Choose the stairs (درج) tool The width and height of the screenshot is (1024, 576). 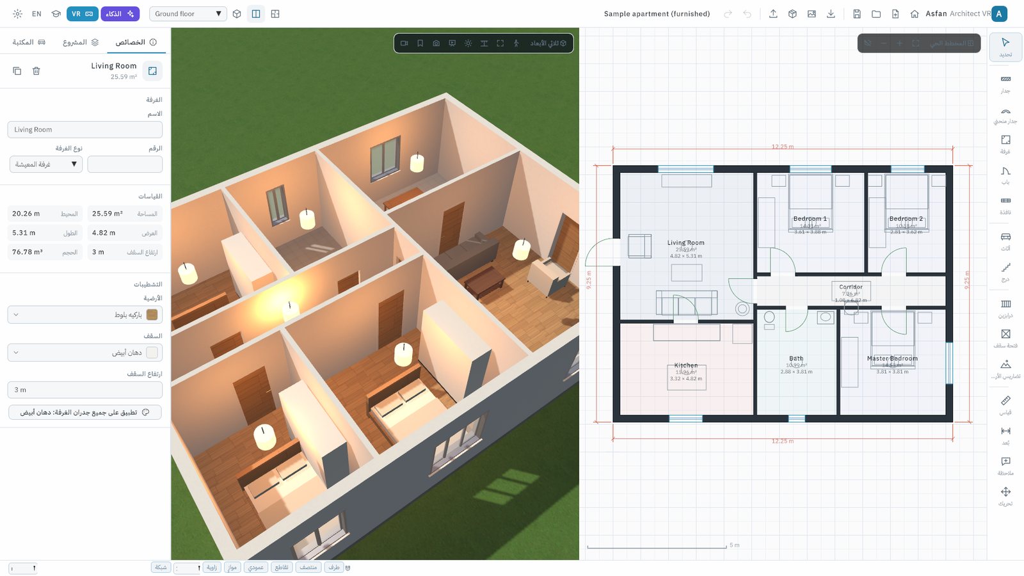[x=1005, y=272]
